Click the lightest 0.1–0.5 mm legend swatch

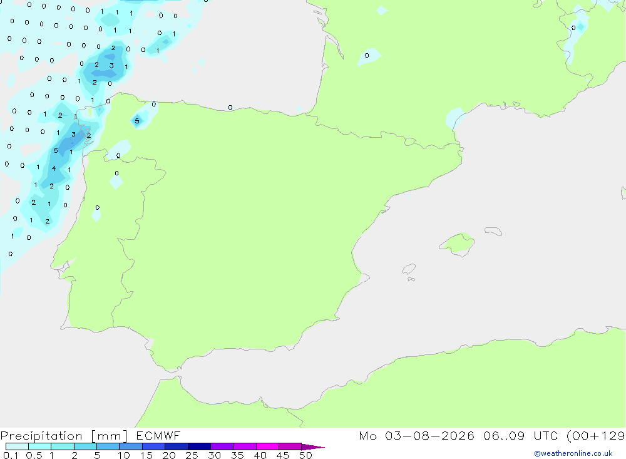tap(17, 446)
